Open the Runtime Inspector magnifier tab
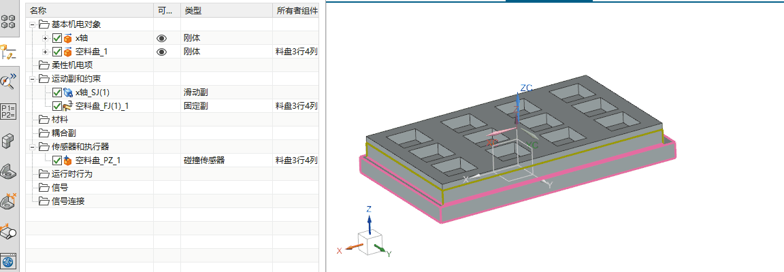This screenshot has height=272, width=784. (x=8, y=80)
